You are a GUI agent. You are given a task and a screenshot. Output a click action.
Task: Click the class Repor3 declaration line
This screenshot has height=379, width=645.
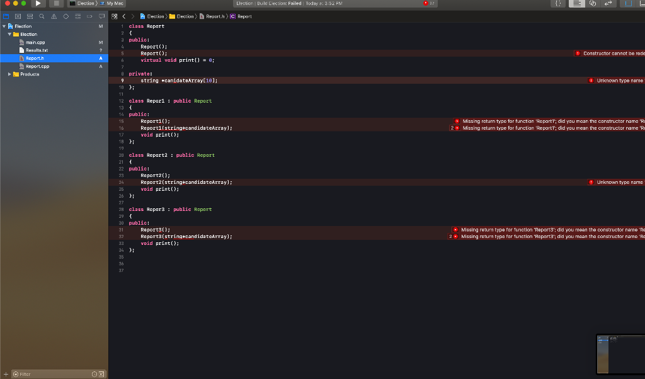point(170,210)
